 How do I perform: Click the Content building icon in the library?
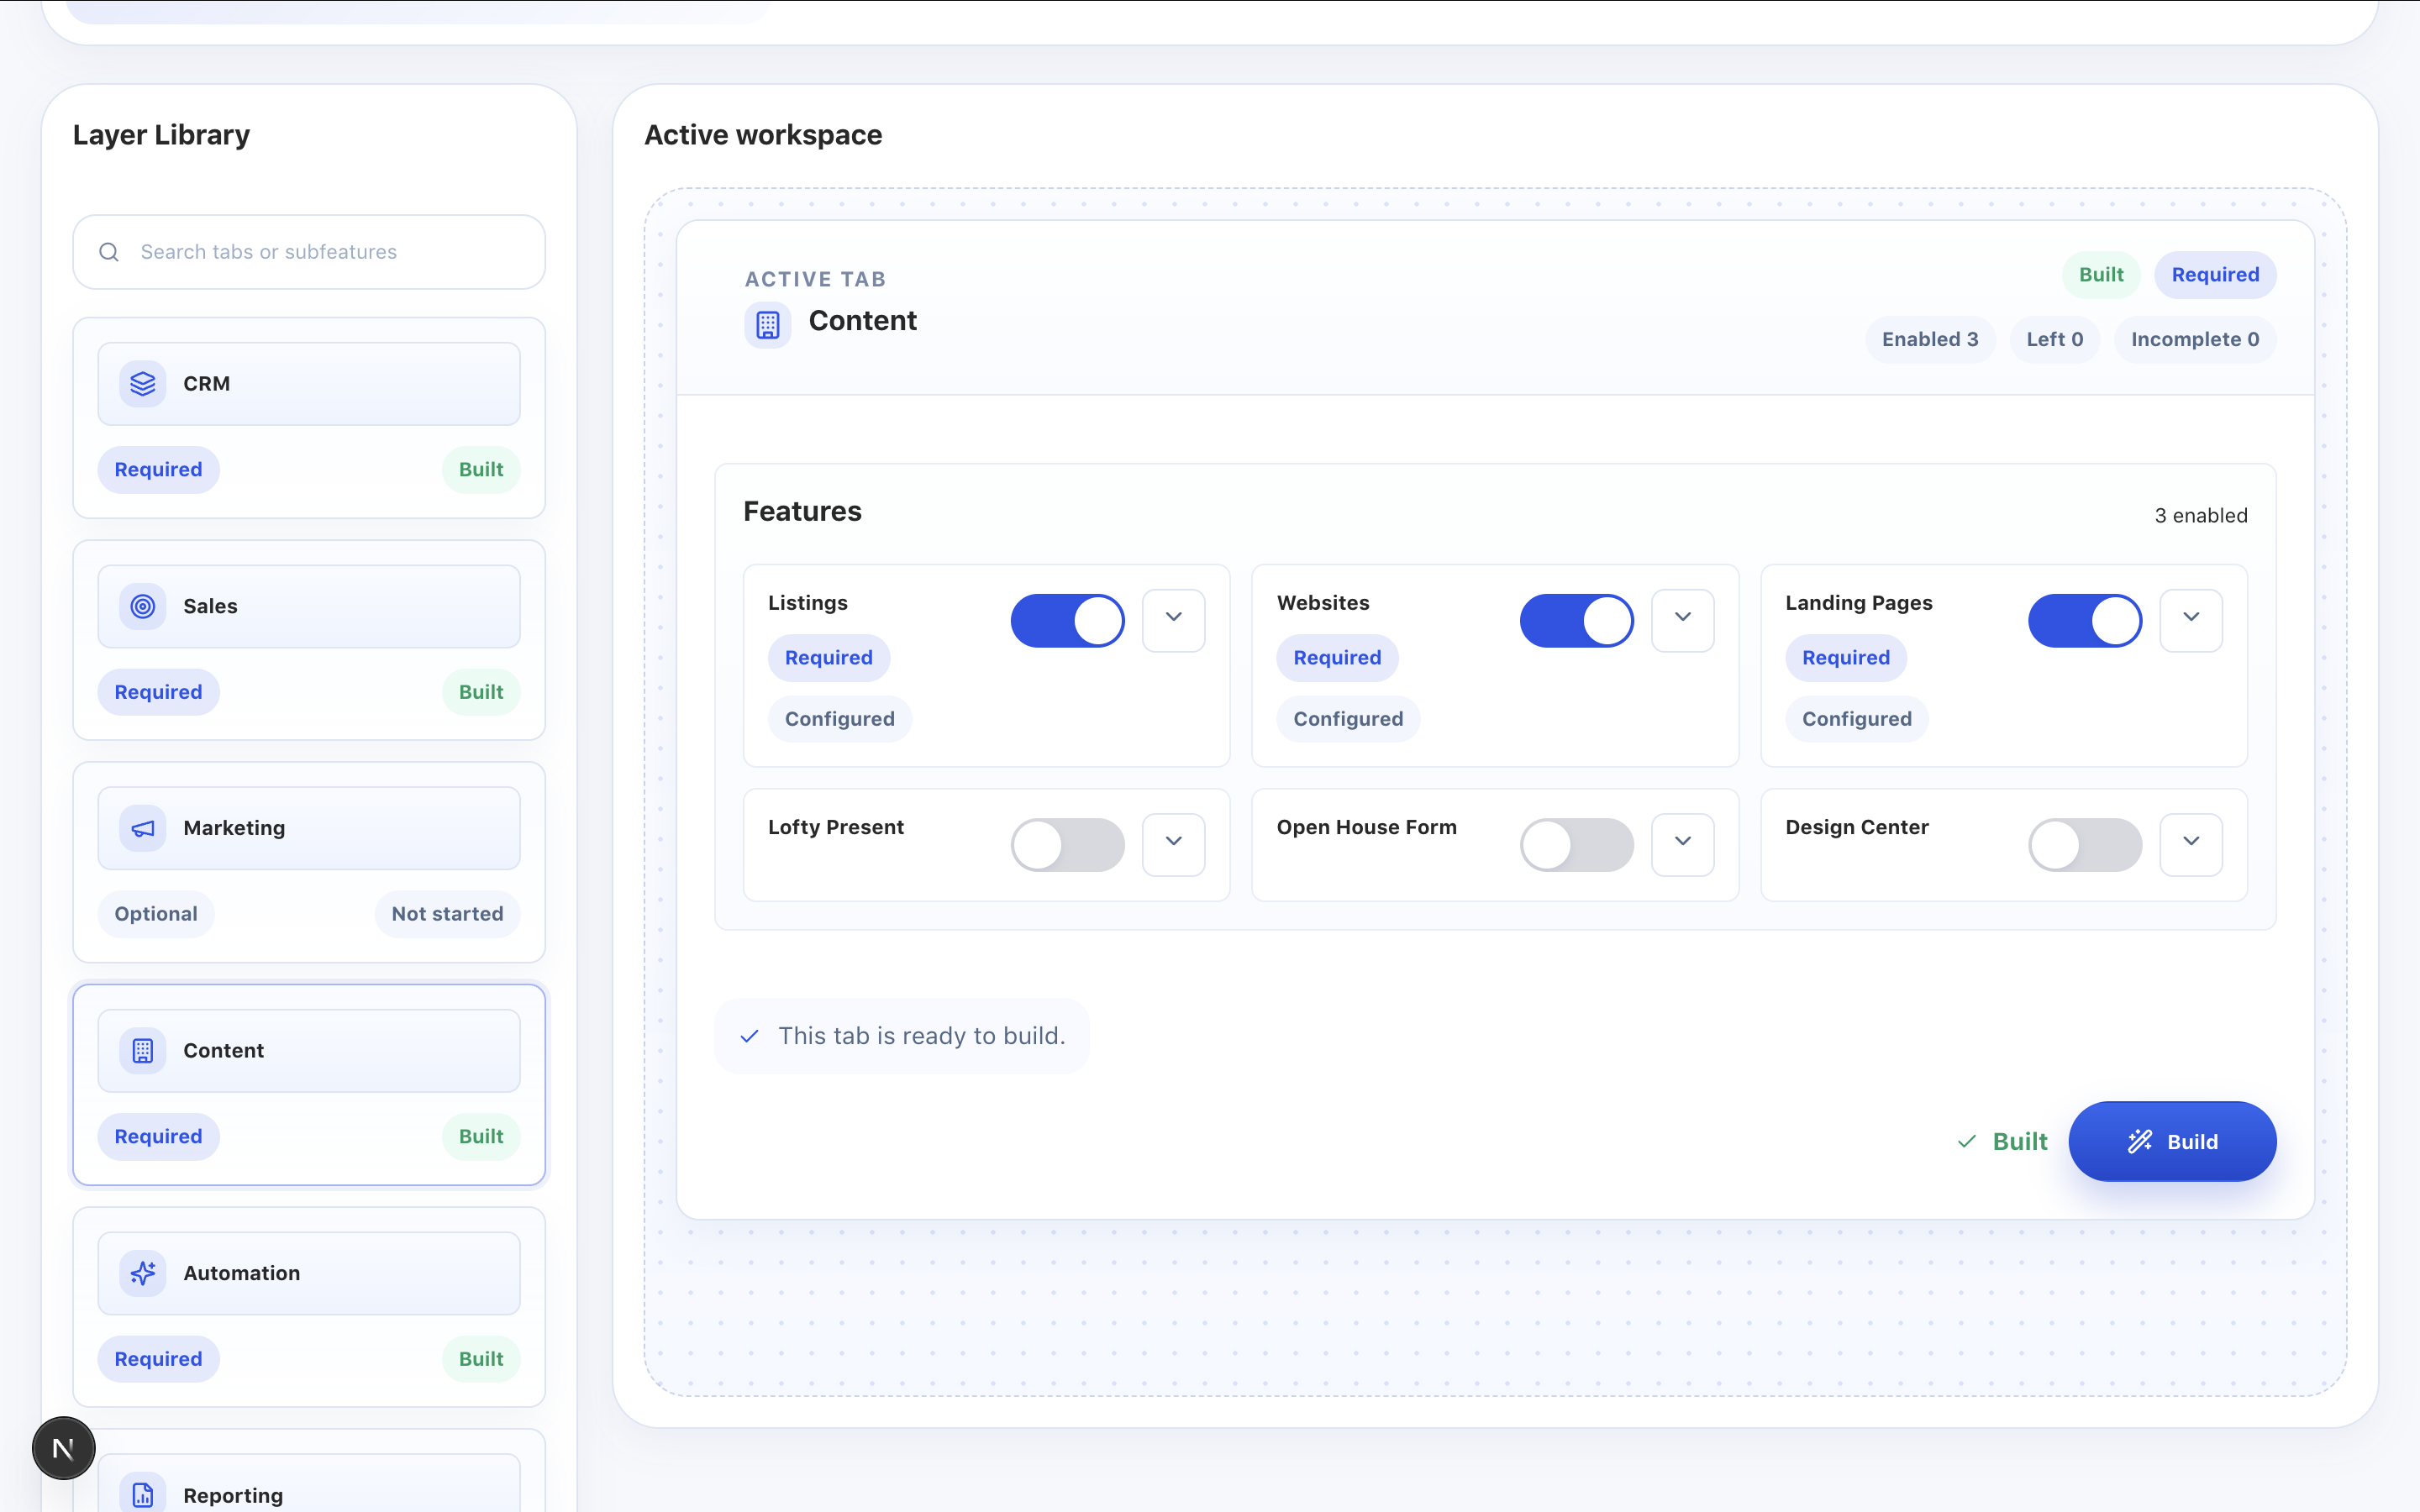[x=143, y=1051]
